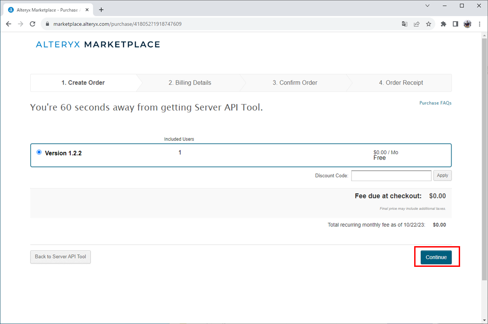Click the Apply discount button
Viewport: 488px width, 324px height.
[442, 175]
